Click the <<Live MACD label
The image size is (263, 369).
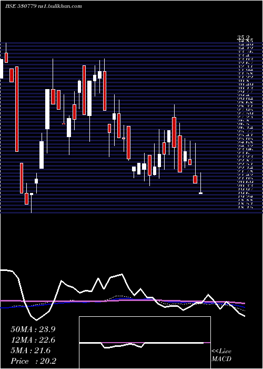point(221,355)
